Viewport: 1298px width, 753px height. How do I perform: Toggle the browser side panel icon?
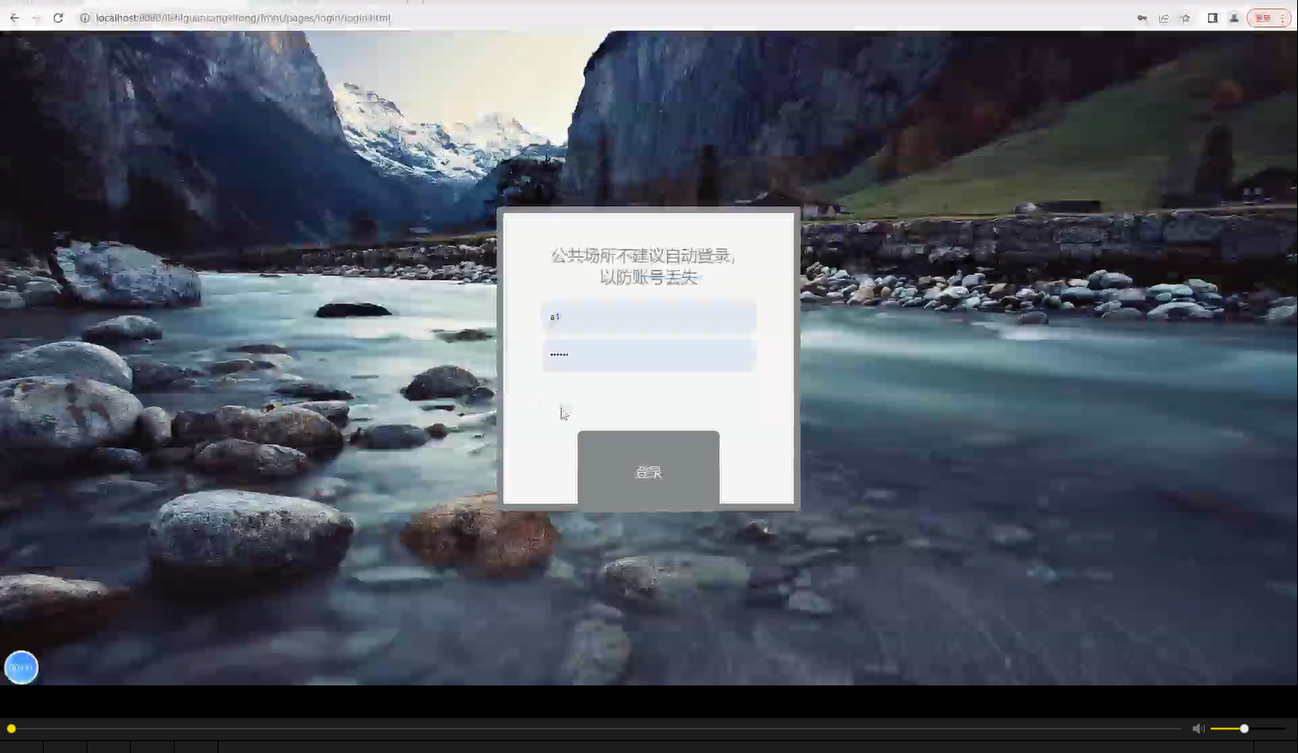tap(1212, 18)
